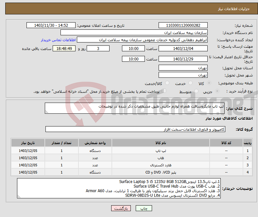The image size is (258, 217).
Task: Click the Surface Laptop 5 specification line
Action: (169, 182)
